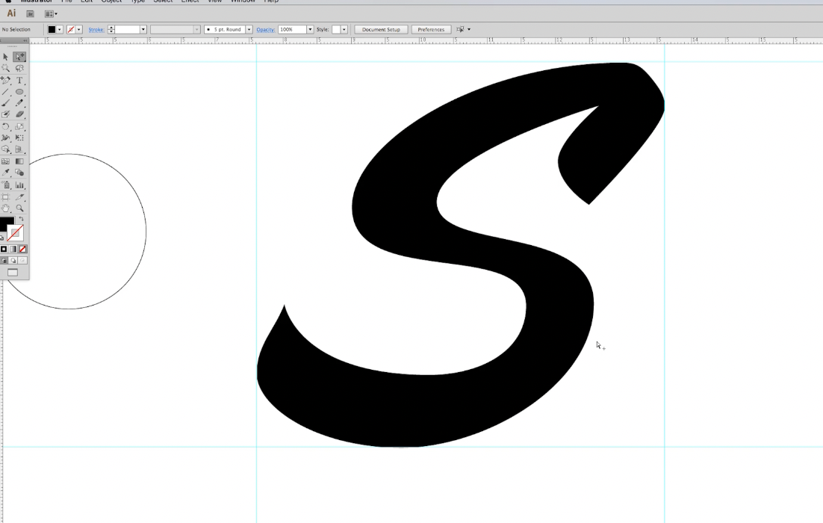Change screen mode in Tools panel
The width and height of the screenshot is (823, 523).
(13, 273)
